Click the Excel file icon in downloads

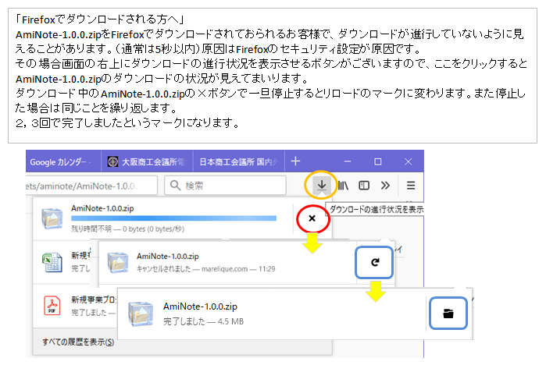[x=52, y=263]
